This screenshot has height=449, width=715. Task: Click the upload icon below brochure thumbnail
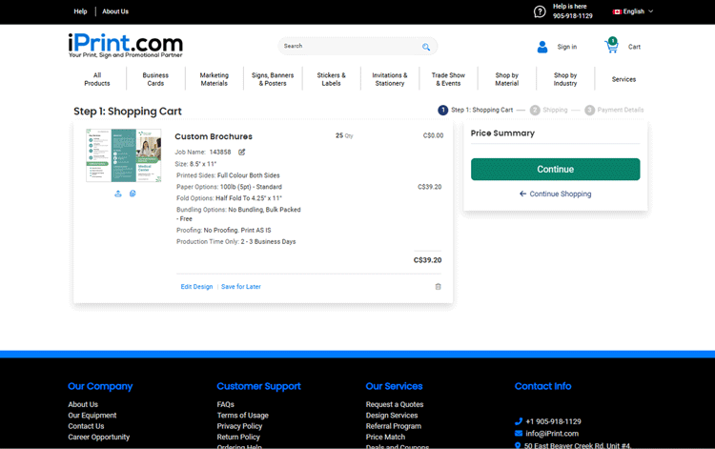tap(118, 194)
